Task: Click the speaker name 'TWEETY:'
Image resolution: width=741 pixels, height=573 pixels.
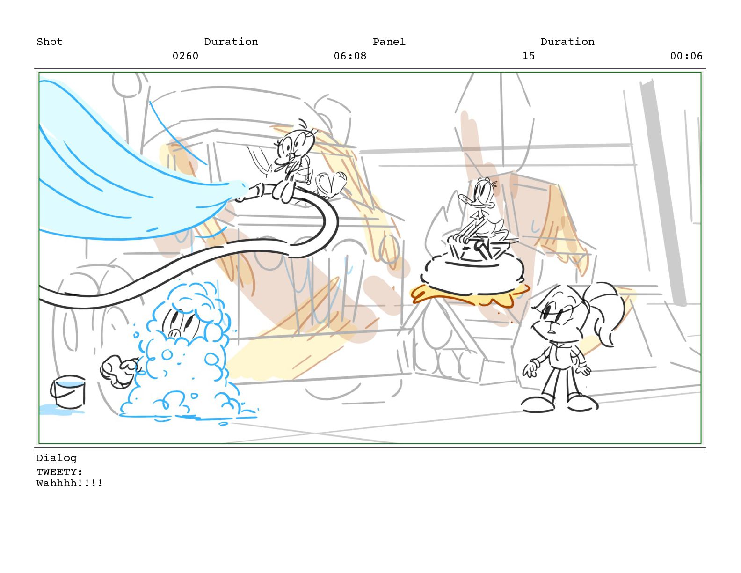Action: [x=59, y=472]
